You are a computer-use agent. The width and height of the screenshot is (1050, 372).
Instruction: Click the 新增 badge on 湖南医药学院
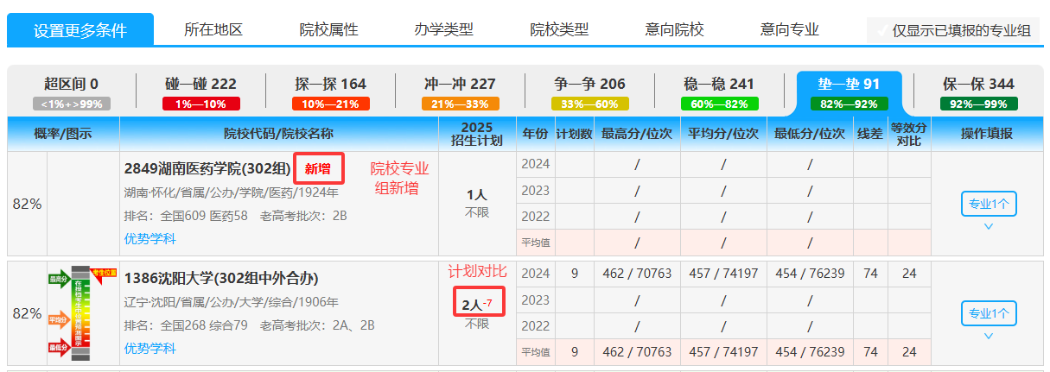coord(318,168)
